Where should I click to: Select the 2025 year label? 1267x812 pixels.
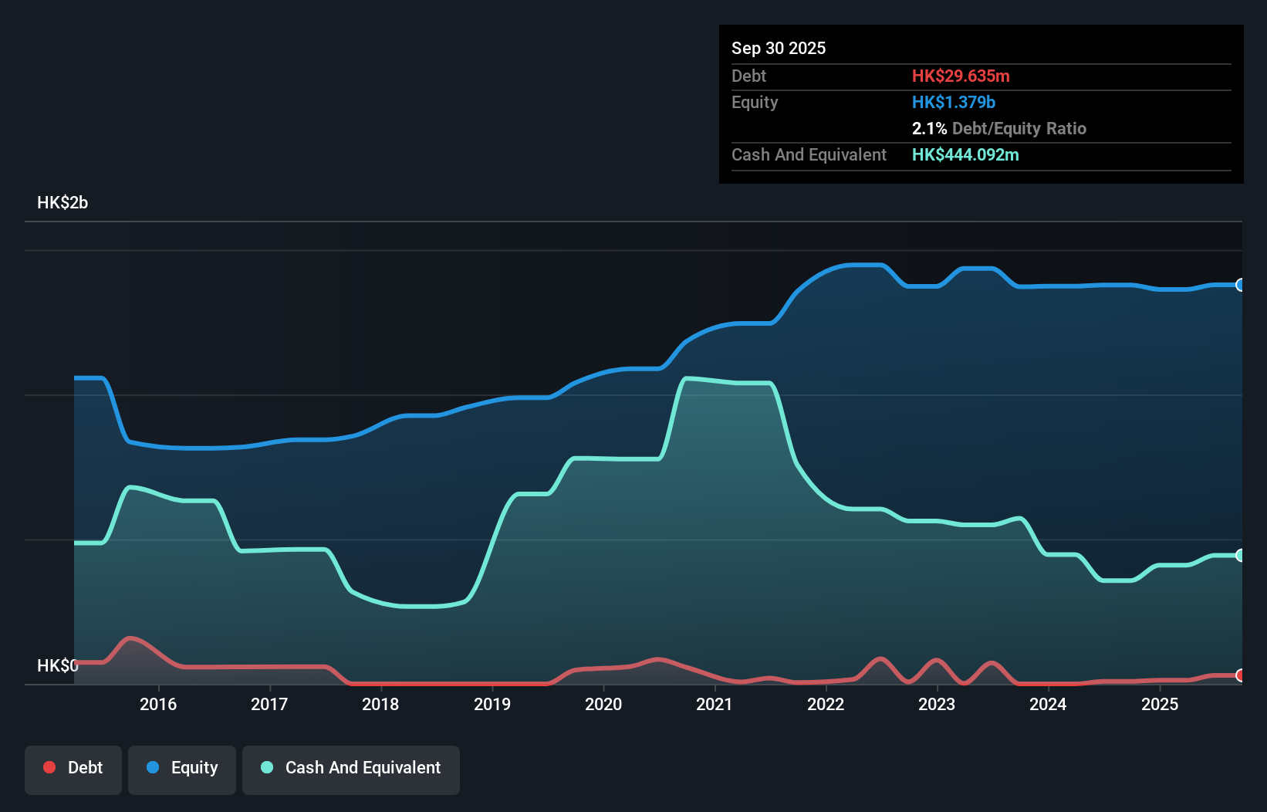click(x=1161, y=704)
